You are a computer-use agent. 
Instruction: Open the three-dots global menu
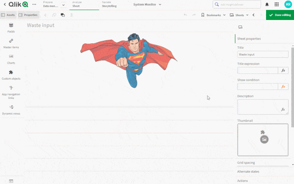(x=34, y=4)
